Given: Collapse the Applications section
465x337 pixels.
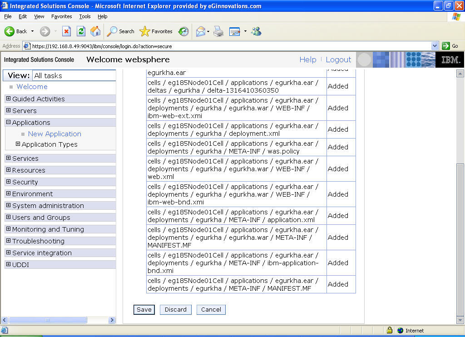Looking at the screenshot, I should [x=8, y=122].
